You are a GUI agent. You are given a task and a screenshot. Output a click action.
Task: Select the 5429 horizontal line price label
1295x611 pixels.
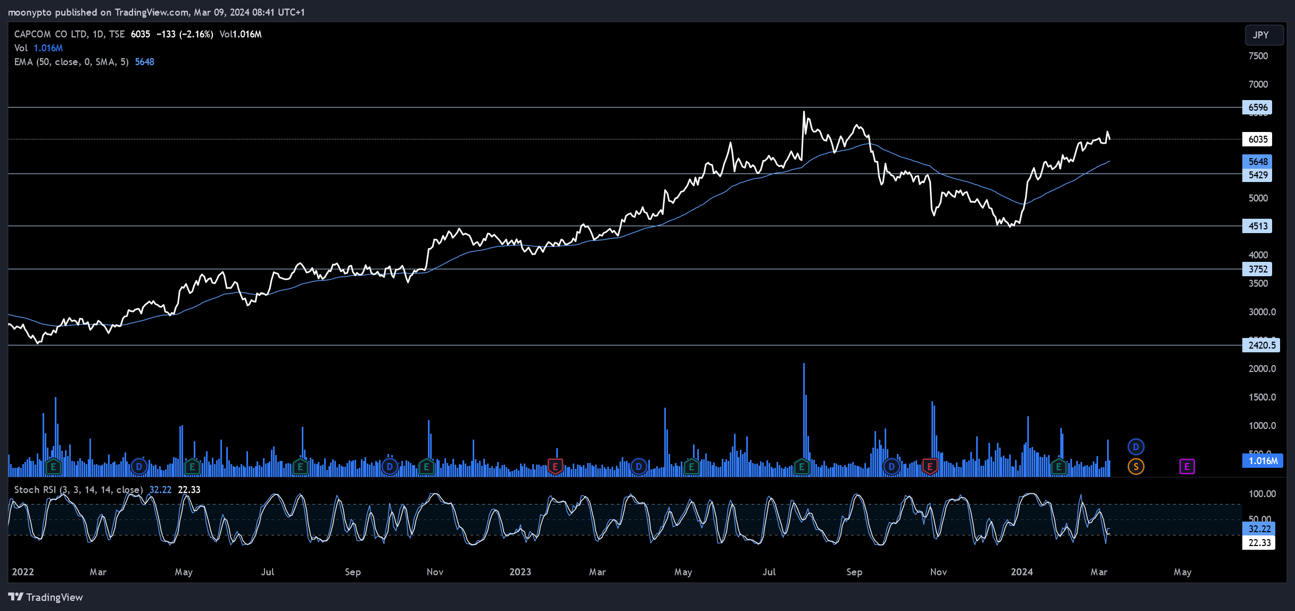(x=1257, y=175)
